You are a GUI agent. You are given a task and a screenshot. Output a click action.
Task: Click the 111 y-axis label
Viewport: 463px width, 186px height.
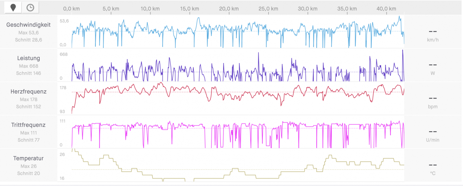[x=63, y=121]
